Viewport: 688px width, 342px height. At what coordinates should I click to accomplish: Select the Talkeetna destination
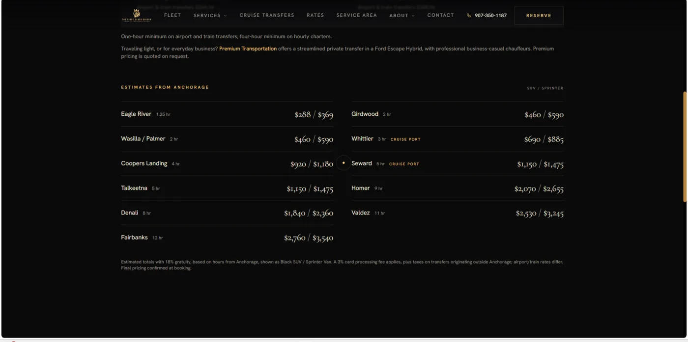click(134, 188)
